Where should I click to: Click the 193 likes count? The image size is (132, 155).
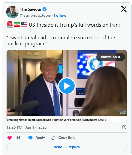pos(18,138)
